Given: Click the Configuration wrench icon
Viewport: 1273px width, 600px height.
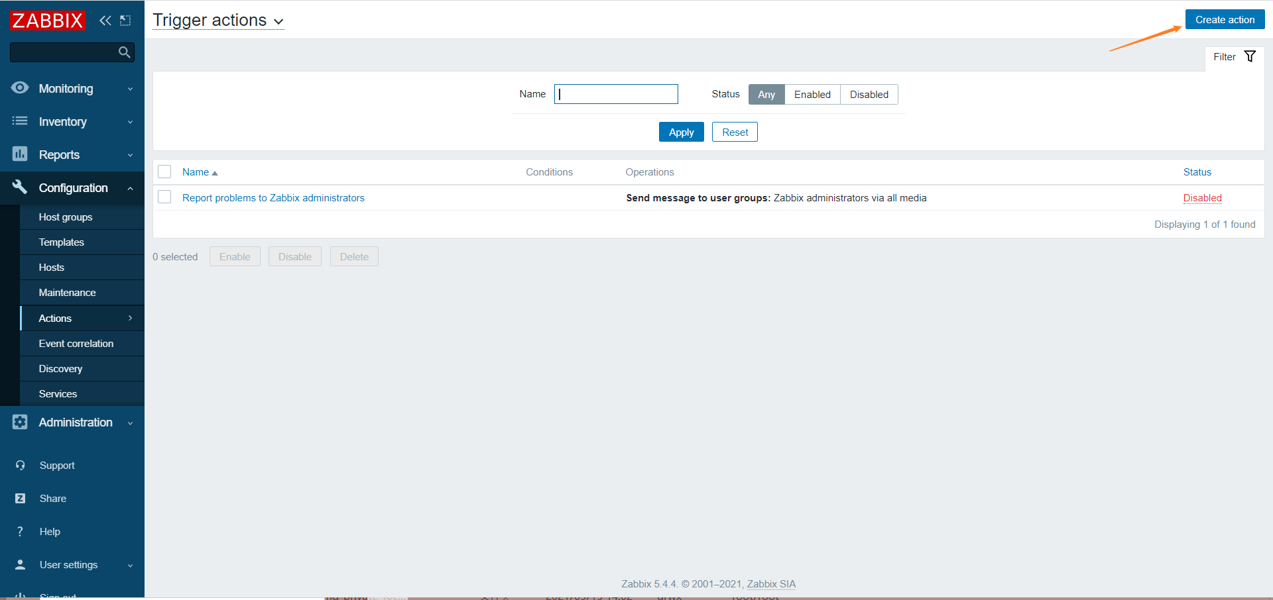Looking at the screenshot, I should 20,187.
